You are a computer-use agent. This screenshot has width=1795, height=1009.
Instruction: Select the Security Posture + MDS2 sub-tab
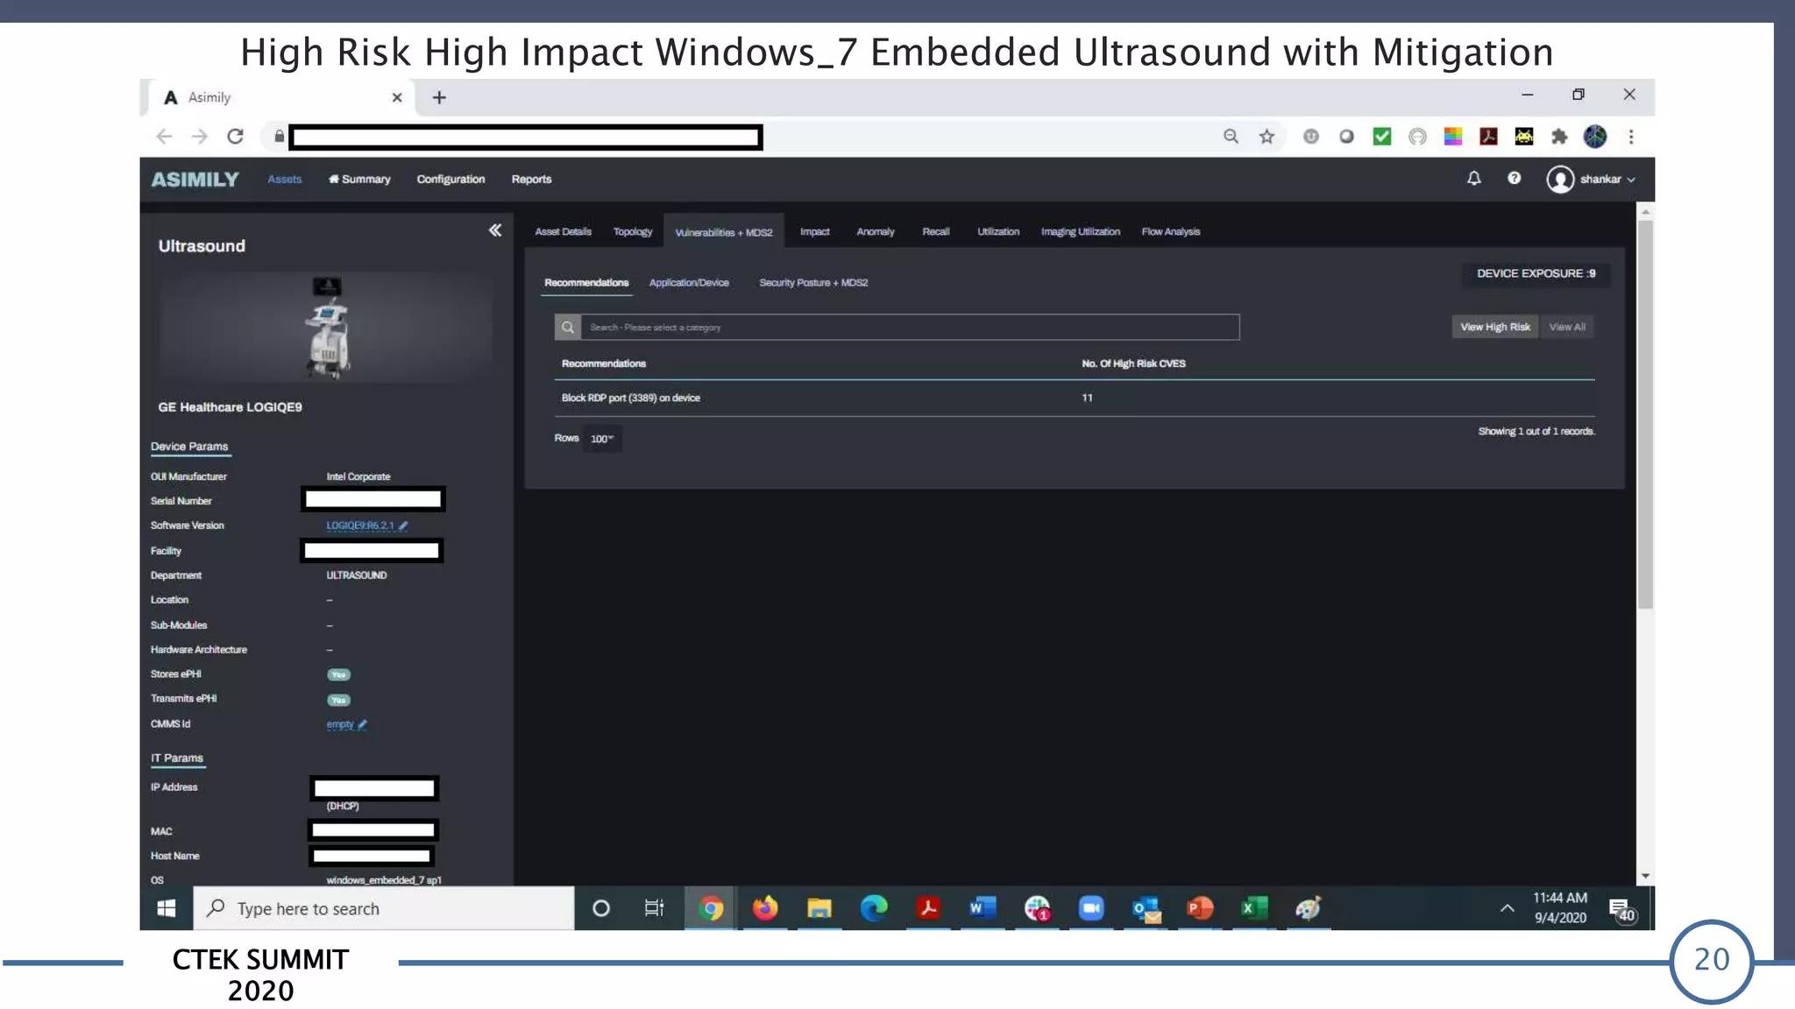pos(813,283)
